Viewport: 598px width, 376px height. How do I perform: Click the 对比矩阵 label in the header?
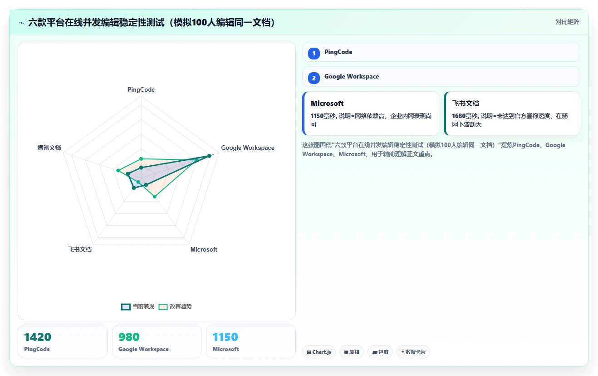pos(567,22)
